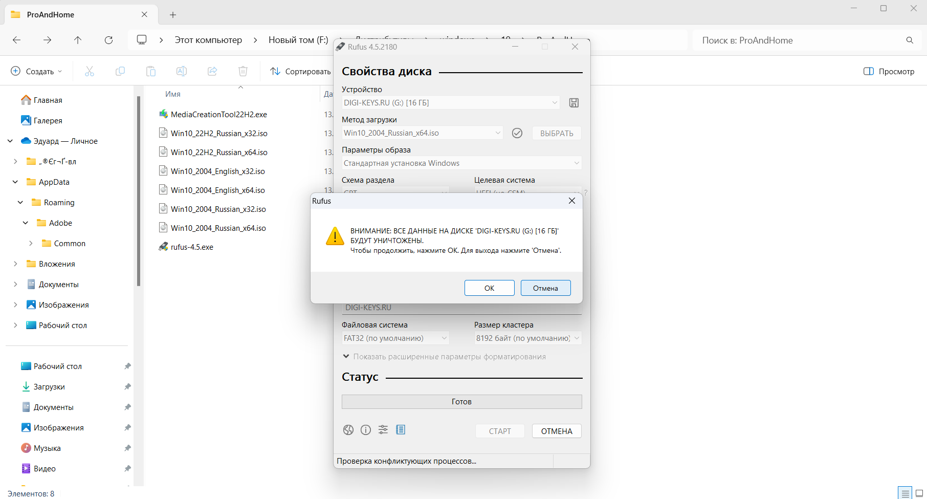Open the Файловая система dropdown
Screen dimensions: 927x499
coord(395,338)
